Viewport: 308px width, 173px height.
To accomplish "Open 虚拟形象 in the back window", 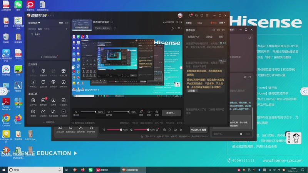I will [x=81, y=130].
